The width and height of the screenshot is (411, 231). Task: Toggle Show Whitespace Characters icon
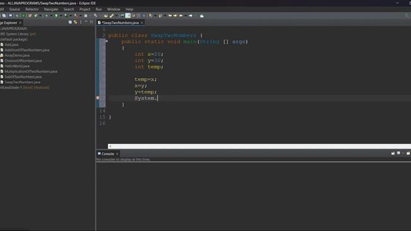click(x=144, y=15)
